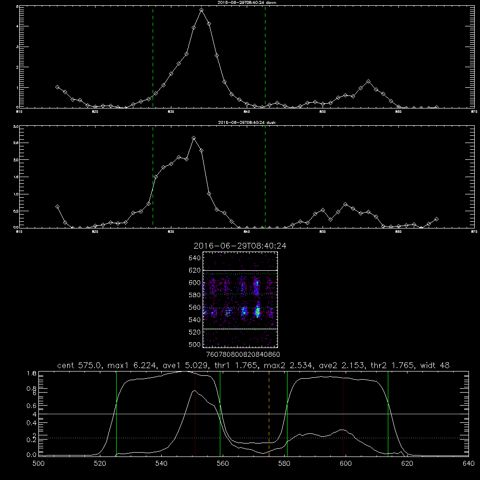This screenshot has height=480, width=480.
Task: Click the peak diamond marker in the dusk plot
Action: coord(193,138)
